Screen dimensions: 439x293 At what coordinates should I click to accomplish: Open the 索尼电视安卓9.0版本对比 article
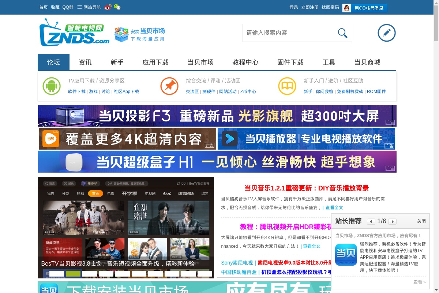click(x=294, y=263)
